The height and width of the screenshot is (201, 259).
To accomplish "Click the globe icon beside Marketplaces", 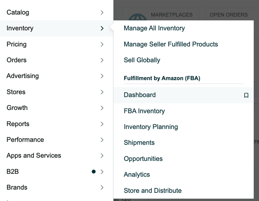I will pyautogui.click(x=138, y=17).
